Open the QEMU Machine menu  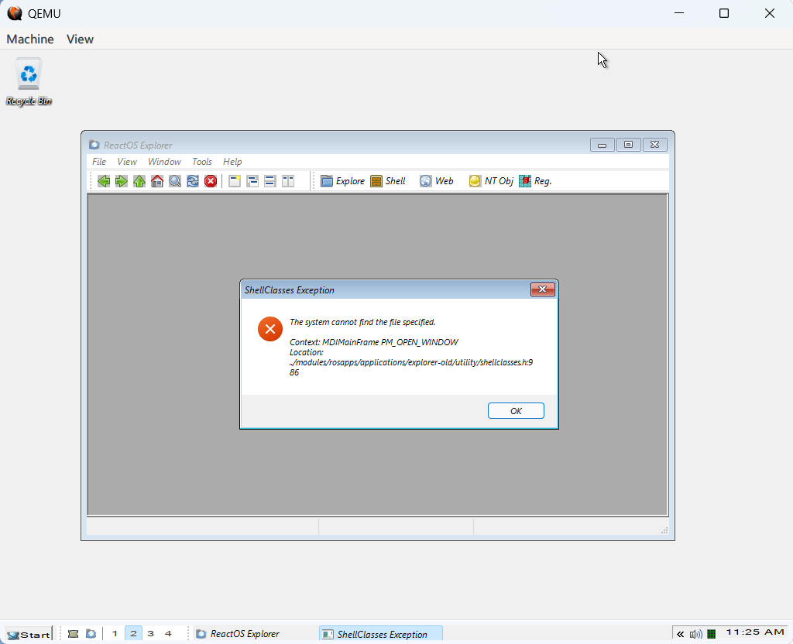pyautogui.click(x=30, y=39)
